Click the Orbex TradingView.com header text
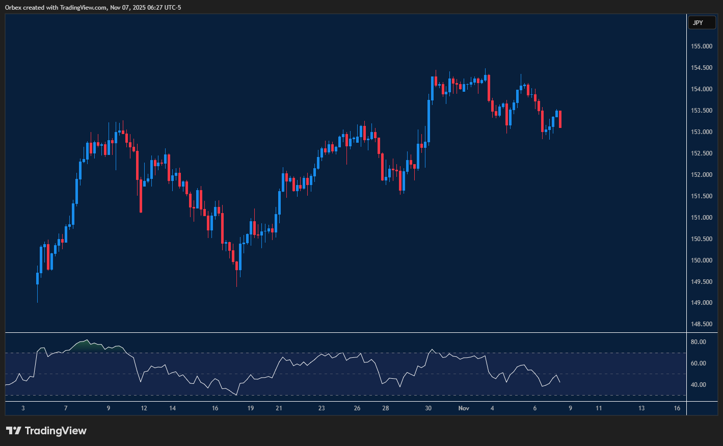The width and height of the screenshot is (723, 446). (x=93, y=8)
